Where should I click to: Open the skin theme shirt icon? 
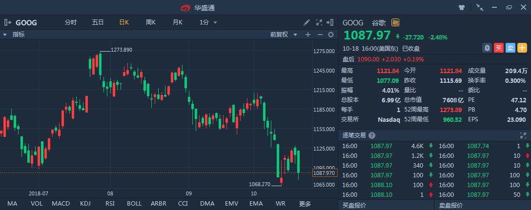coord(462,7)
